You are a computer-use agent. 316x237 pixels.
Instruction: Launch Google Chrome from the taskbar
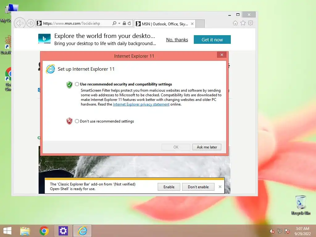(44, 231)
